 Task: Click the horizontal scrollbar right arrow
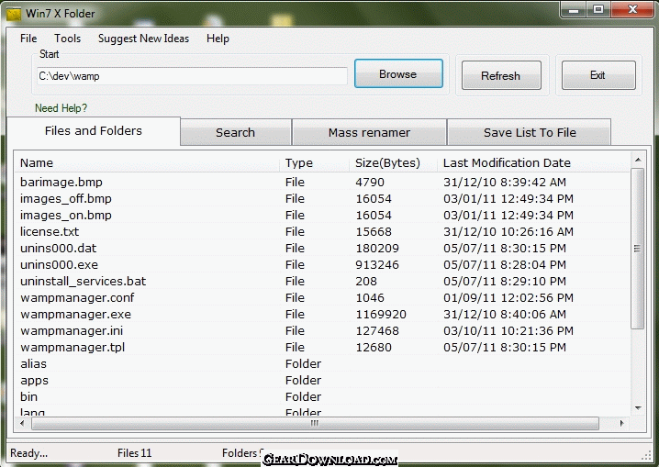[621, 423]
